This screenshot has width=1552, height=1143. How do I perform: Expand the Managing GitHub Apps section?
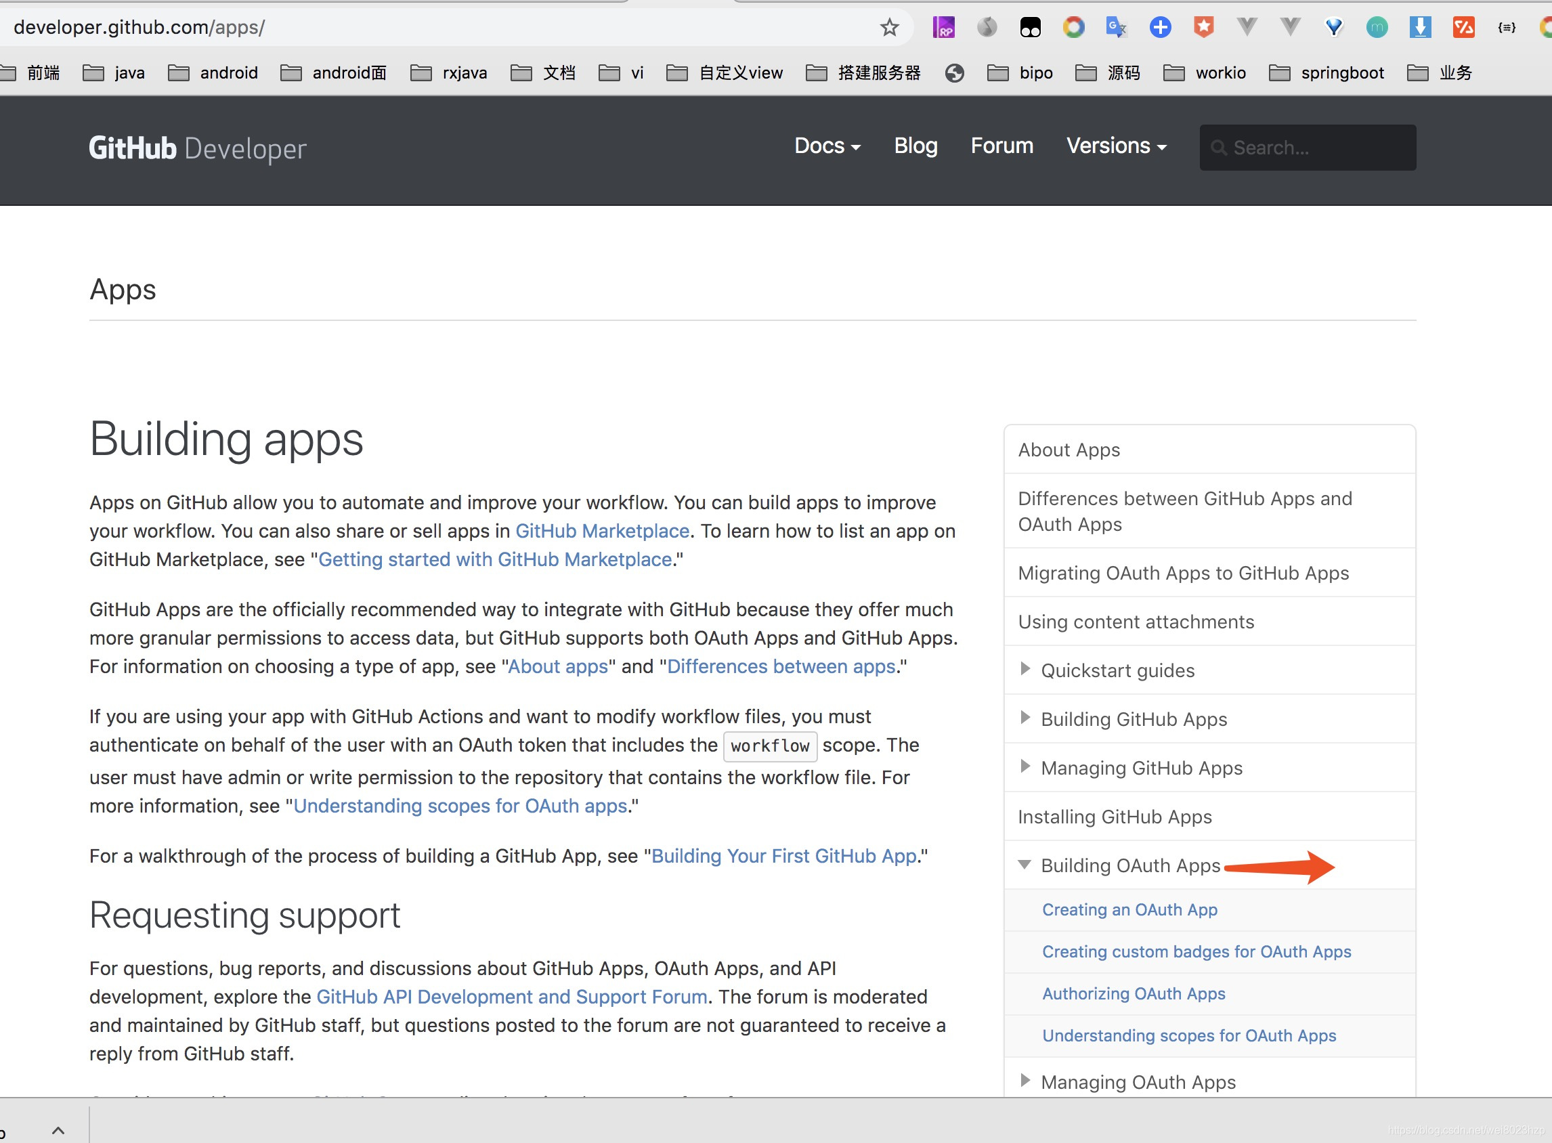1025,766
